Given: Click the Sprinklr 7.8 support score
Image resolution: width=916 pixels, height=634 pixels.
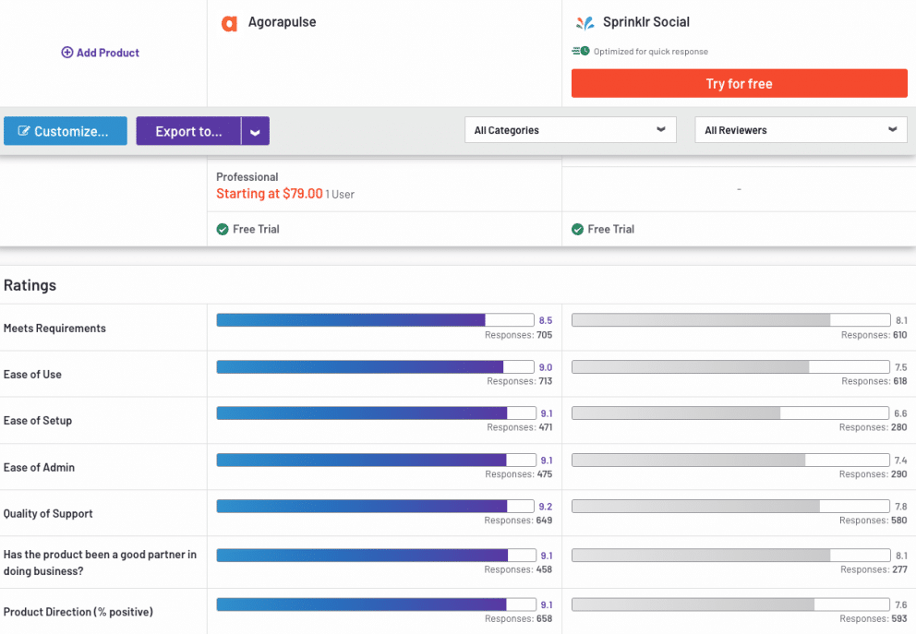Looking at the screenshot, I should (x=901, y=507).
